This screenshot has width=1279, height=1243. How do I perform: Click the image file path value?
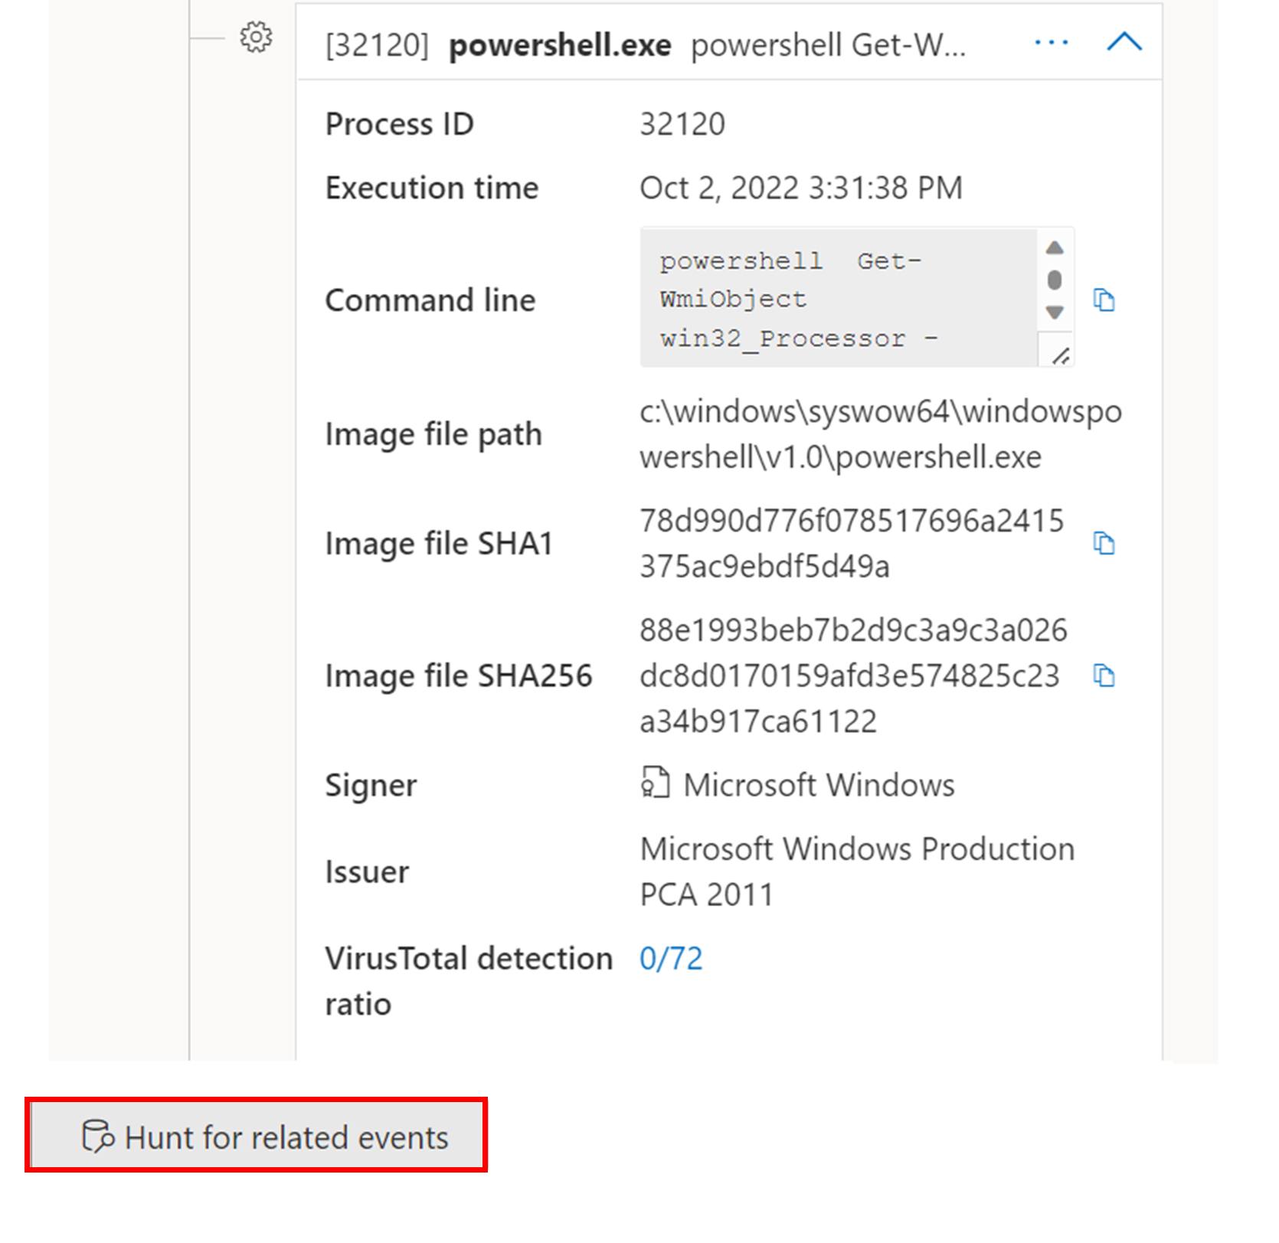pyautogui.click(x=881, y=434)
